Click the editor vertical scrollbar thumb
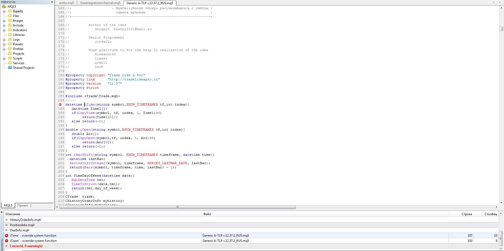504x251 pixels. 501,29
